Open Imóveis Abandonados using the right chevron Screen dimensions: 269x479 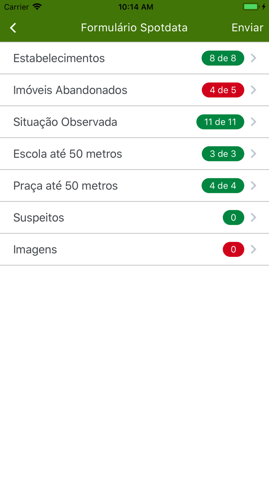tap(254, 90)
